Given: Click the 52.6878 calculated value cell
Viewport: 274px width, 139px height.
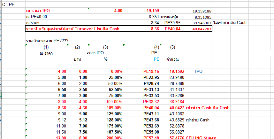Looking at the screenshot, I should click(x=175, y=126).
